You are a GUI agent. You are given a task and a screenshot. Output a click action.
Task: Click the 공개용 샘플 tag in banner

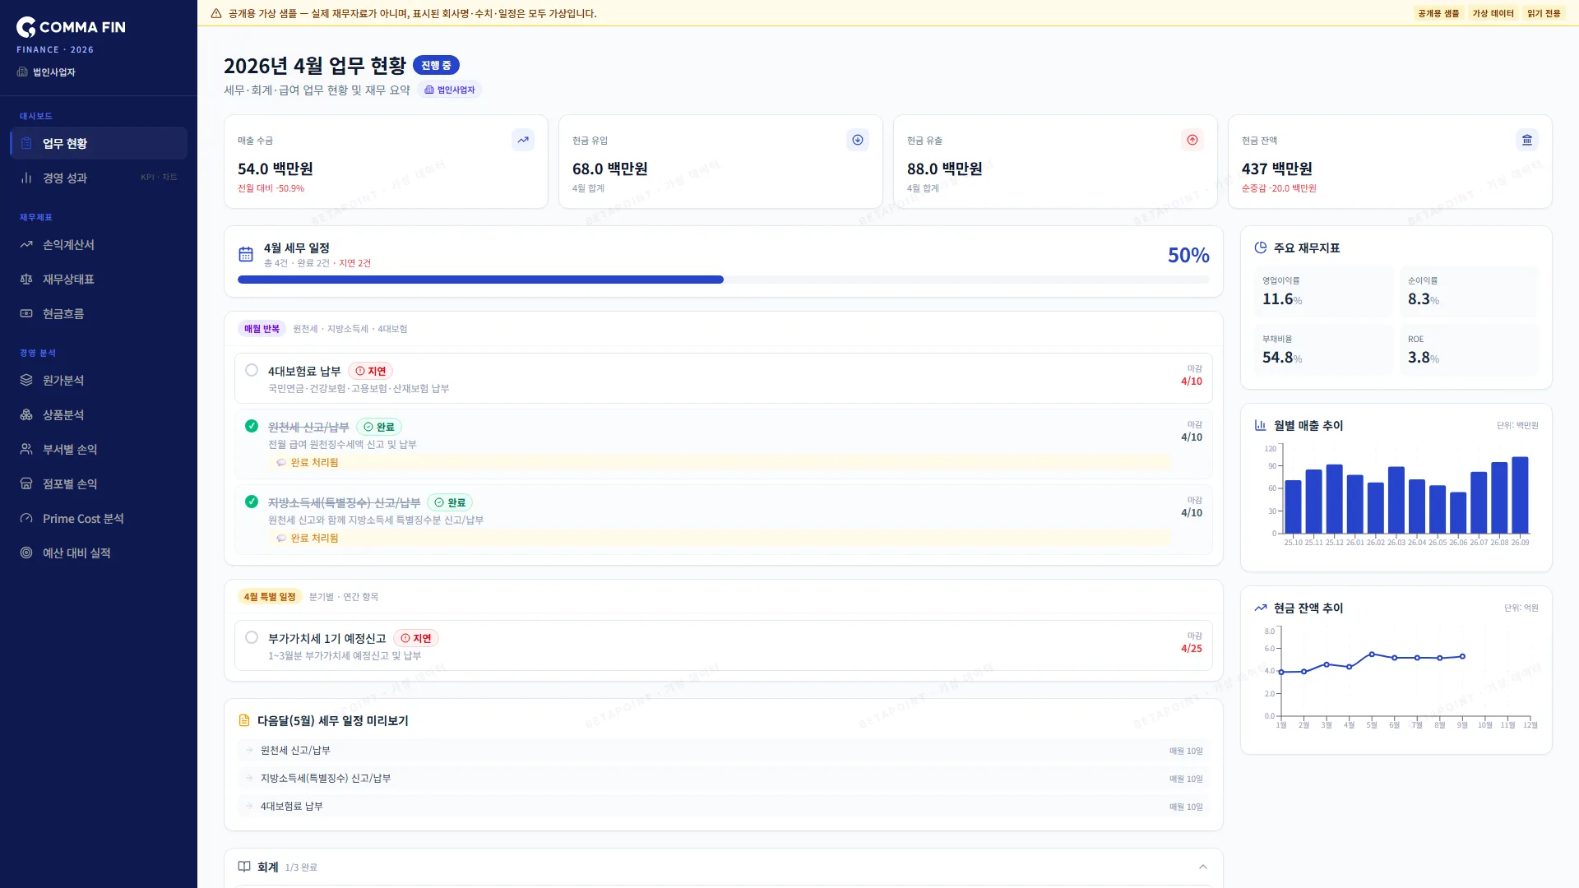(x=1438, y=13)
